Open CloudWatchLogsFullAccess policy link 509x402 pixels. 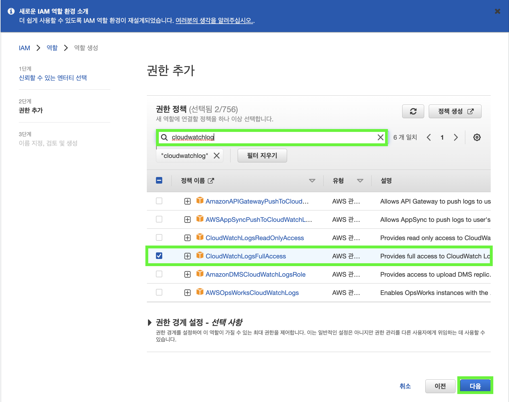pos(246,256)
